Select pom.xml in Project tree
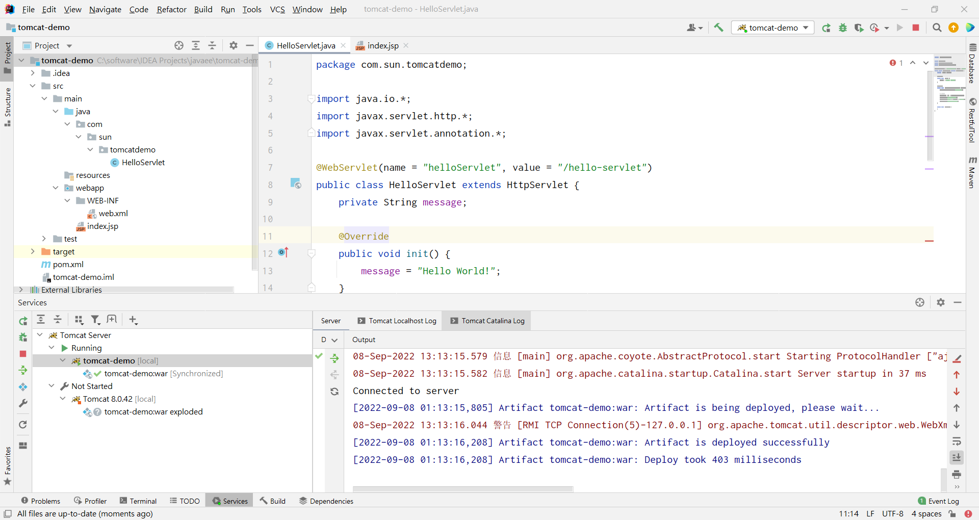 (x=62, y=264)
